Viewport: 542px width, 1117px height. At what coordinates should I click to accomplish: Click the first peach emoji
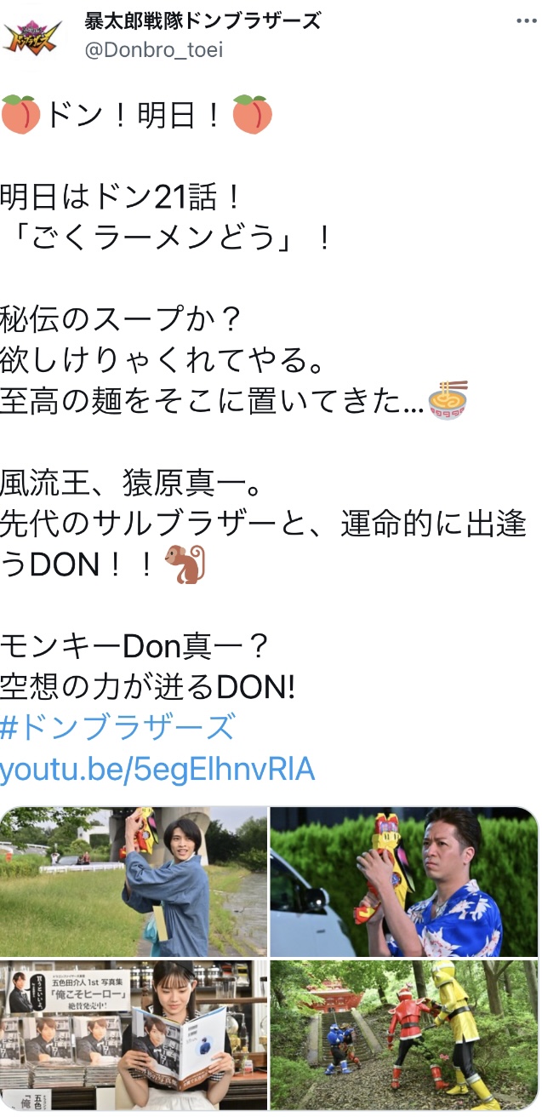tap(20, 115)
